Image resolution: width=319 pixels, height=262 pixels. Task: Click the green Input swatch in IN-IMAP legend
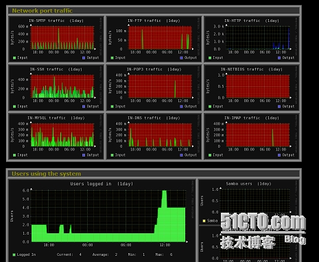[210, 155]
